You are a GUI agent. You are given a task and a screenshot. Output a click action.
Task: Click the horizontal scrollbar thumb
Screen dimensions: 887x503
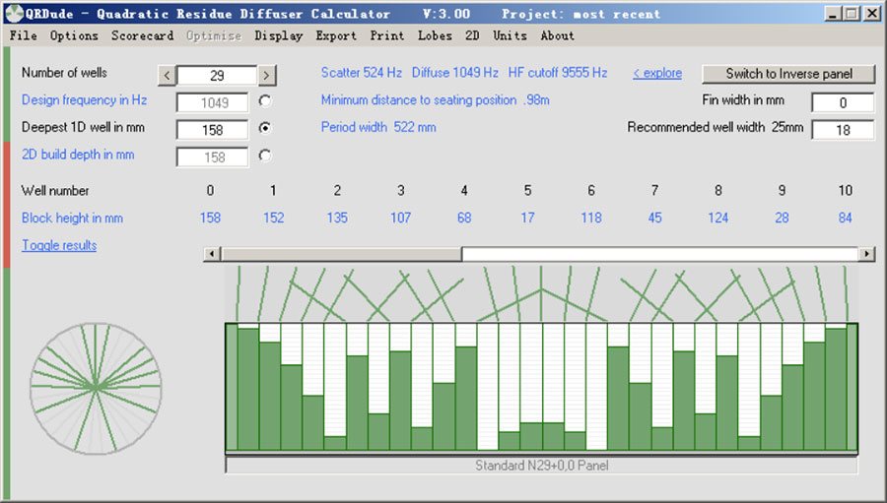[x=340, y=254]
